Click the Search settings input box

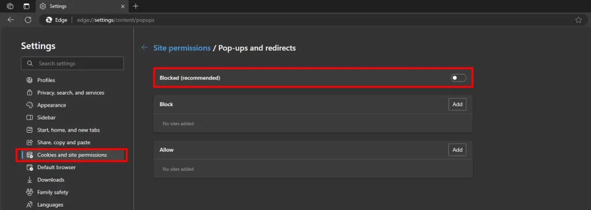pos(72,63)
